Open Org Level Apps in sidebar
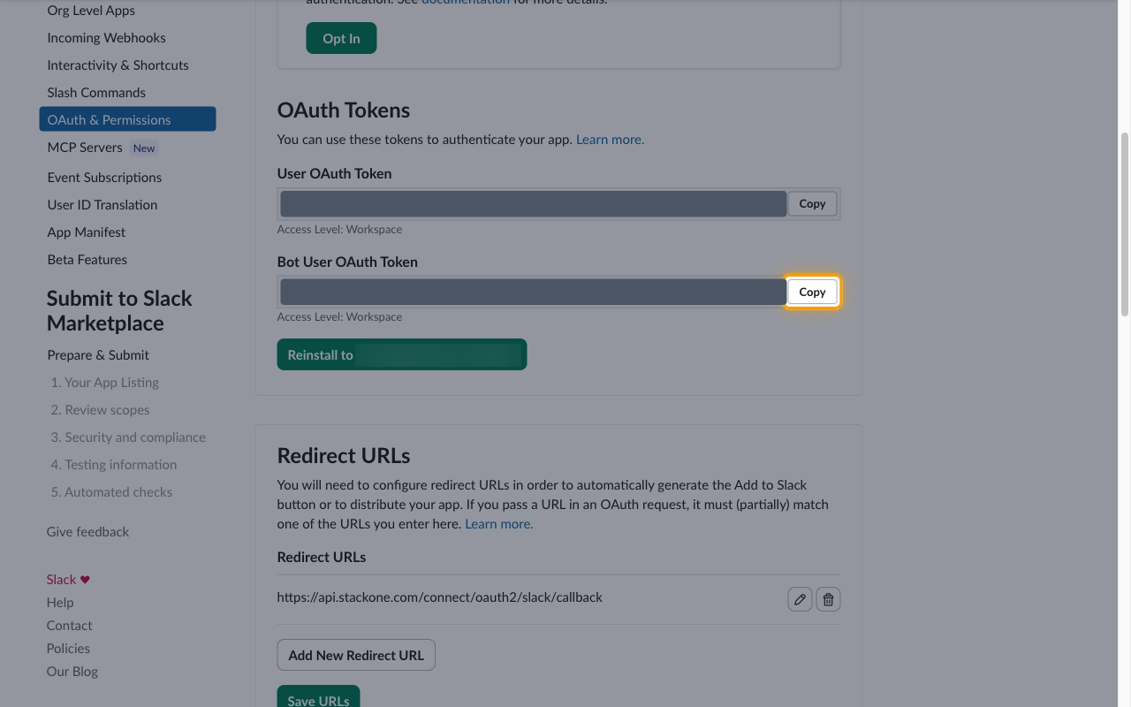This screenshot has width=1131, height=707. click(91, 11)
